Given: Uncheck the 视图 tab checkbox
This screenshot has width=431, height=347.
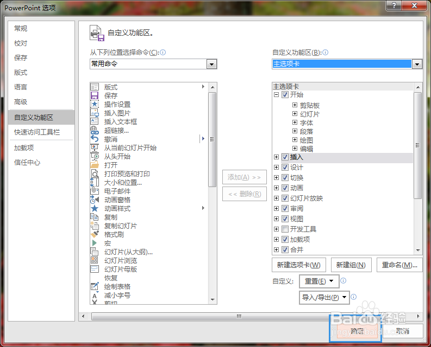Looking at the screenshot, I should point(285,219).
